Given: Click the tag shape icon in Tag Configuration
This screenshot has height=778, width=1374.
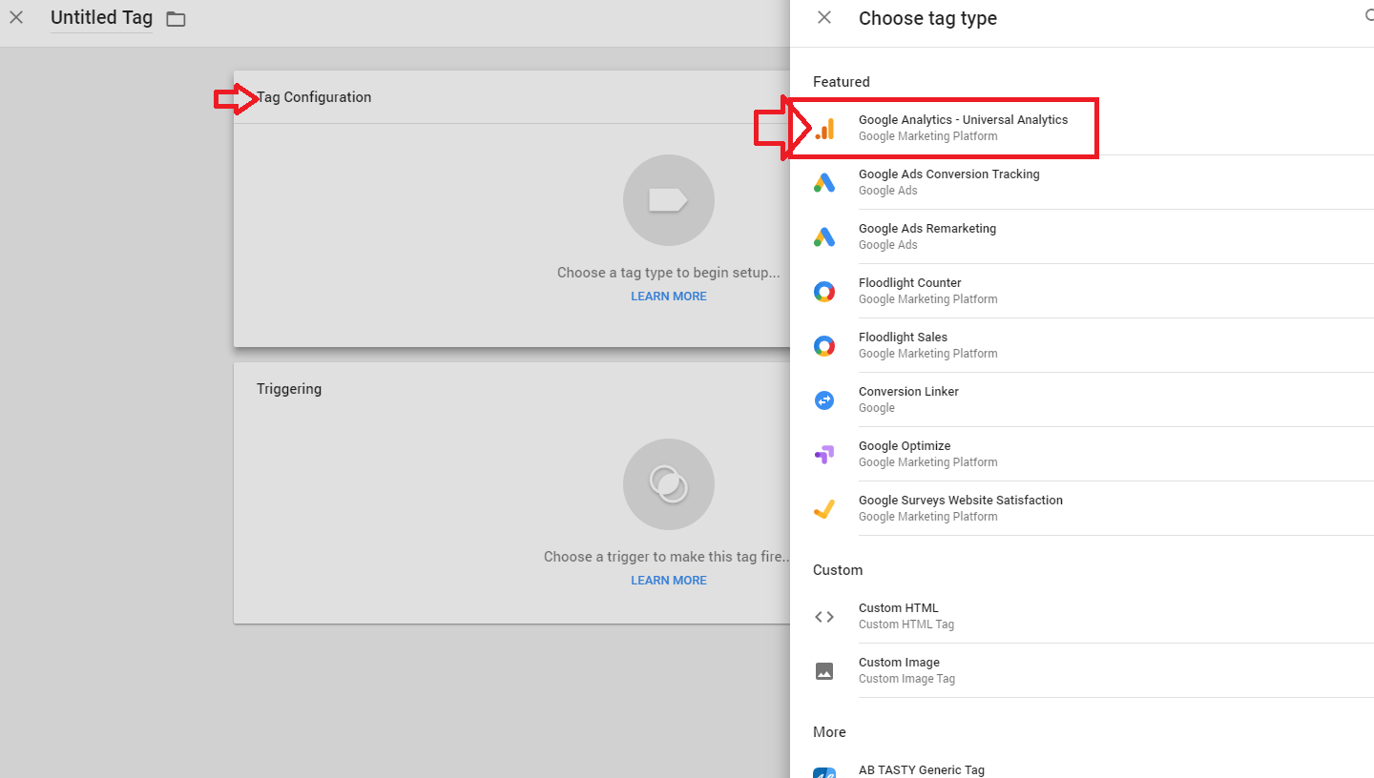Looking at the screenshot, I should (668, 200).
